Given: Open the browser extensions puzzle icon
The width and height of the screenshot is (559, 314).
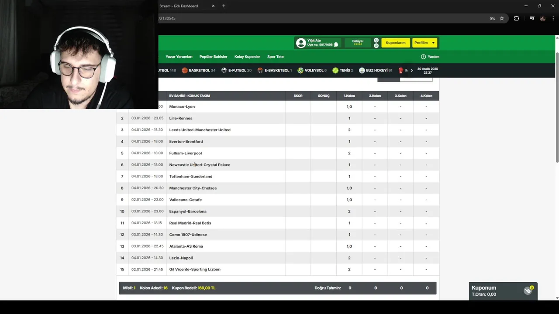Looking at the screenshot, I should 517,18.
